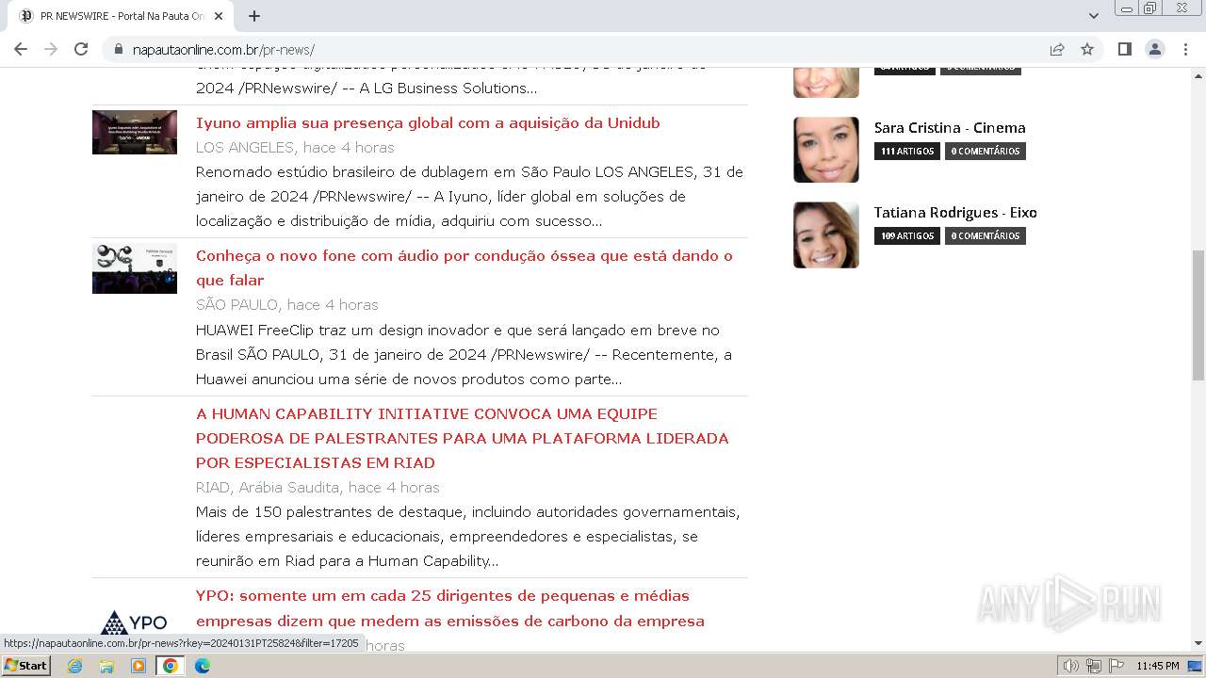Click Sara Cristina's avatar photo
This screenshot has width=1206, height=678.
826,150
